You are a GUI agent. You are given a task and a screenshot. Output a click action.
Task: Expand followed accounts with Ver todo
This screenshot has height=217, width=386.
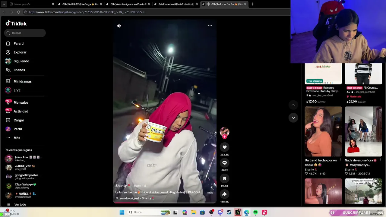pyautogui.click(x=20, y=205)
